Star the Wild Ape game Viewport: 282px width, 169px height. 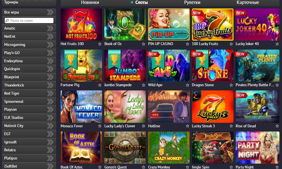click(188, 85)
